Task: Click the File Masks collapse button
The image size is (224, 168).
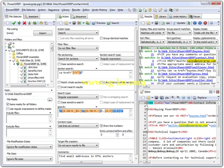Action: pyautogui.click(x=50, y=100)
